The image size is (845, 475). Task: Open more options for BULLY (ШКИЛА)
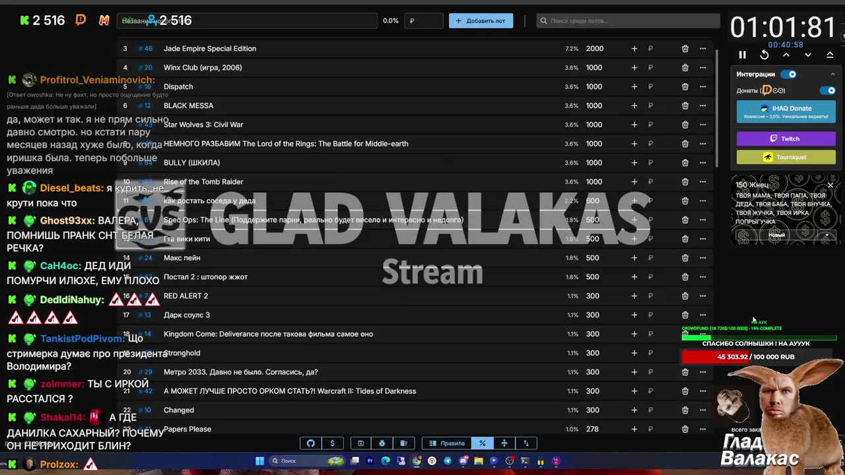point(703,163)
